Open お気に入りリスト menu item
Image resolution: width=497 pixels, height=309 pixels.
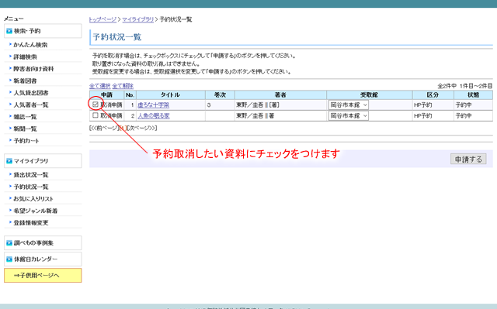[x=33, y=199]
